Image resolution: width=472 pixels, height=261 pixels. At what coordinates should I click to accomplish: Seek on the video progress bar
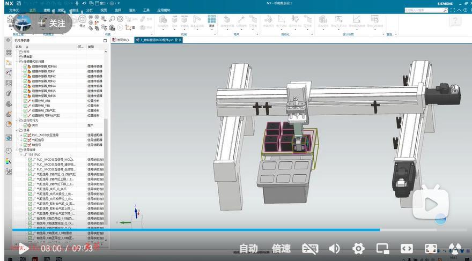point(239,230)
